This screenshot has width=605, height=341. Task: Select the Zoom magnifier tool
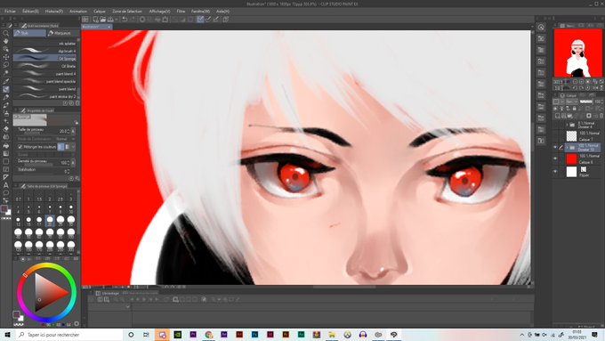coord(6,33)
